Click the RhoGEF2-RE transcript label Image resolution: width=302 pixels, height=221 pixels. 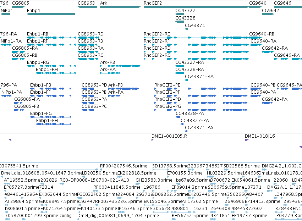[157, 34]
